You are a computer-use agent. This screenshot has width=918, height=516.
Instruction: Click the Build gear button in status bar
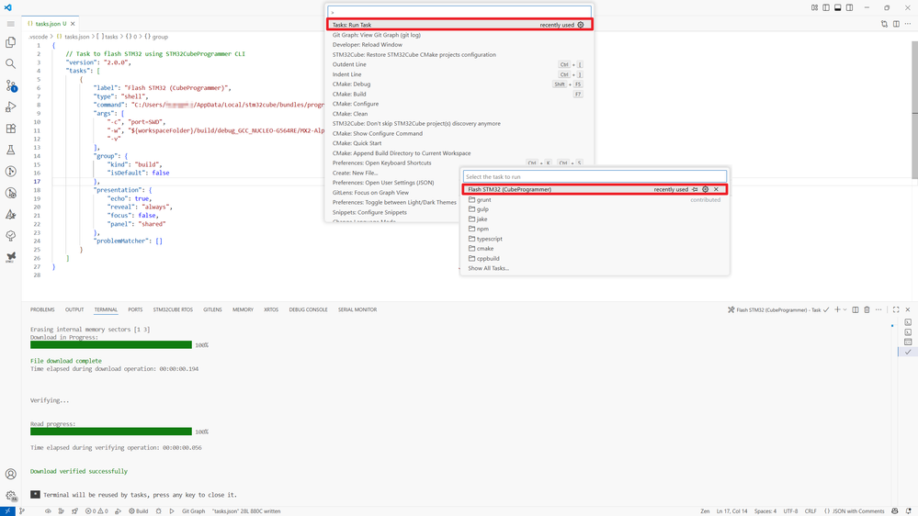click(x=139, y=510)
